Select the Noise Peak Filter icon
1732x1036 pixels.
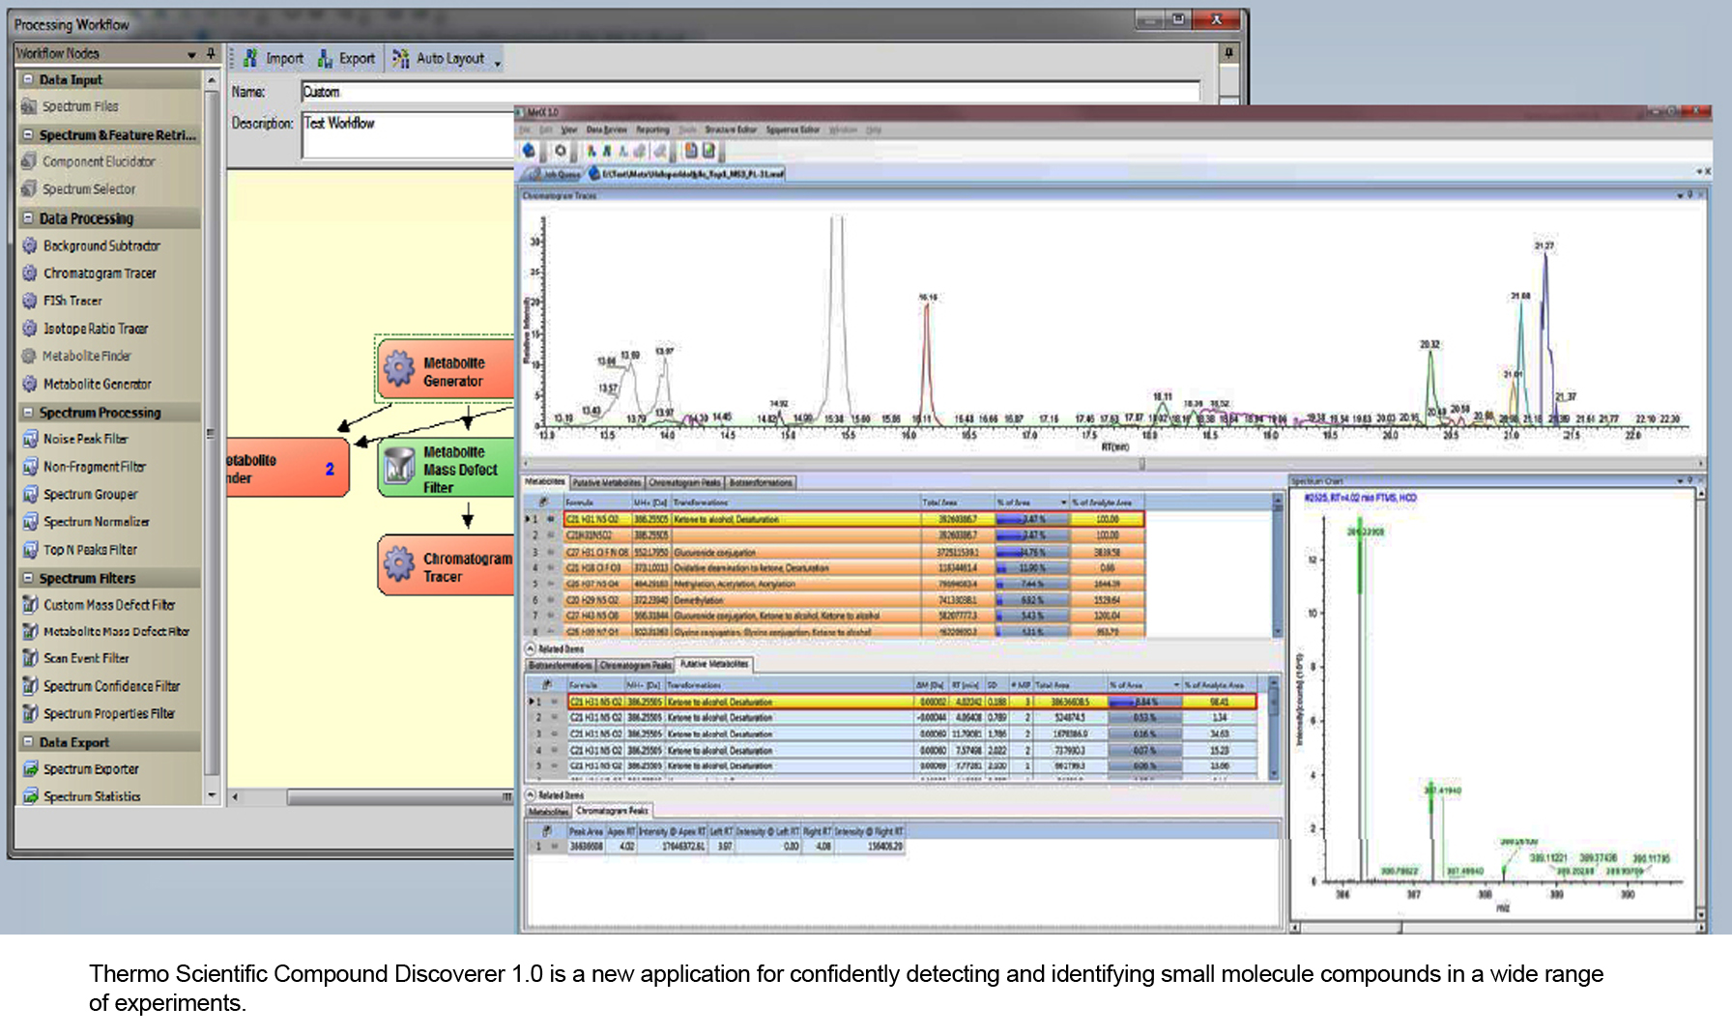pos(29,439)
